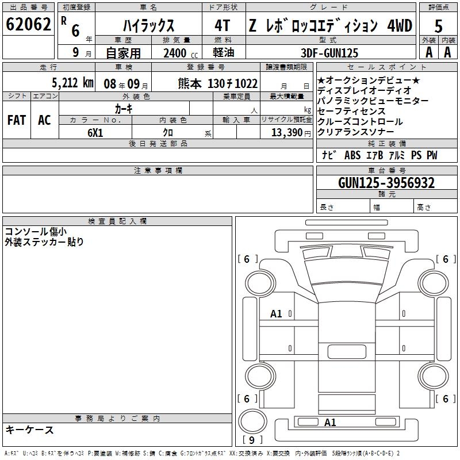Click the air conditioner value AC
The image size is (460, 460).
[44, 120]
